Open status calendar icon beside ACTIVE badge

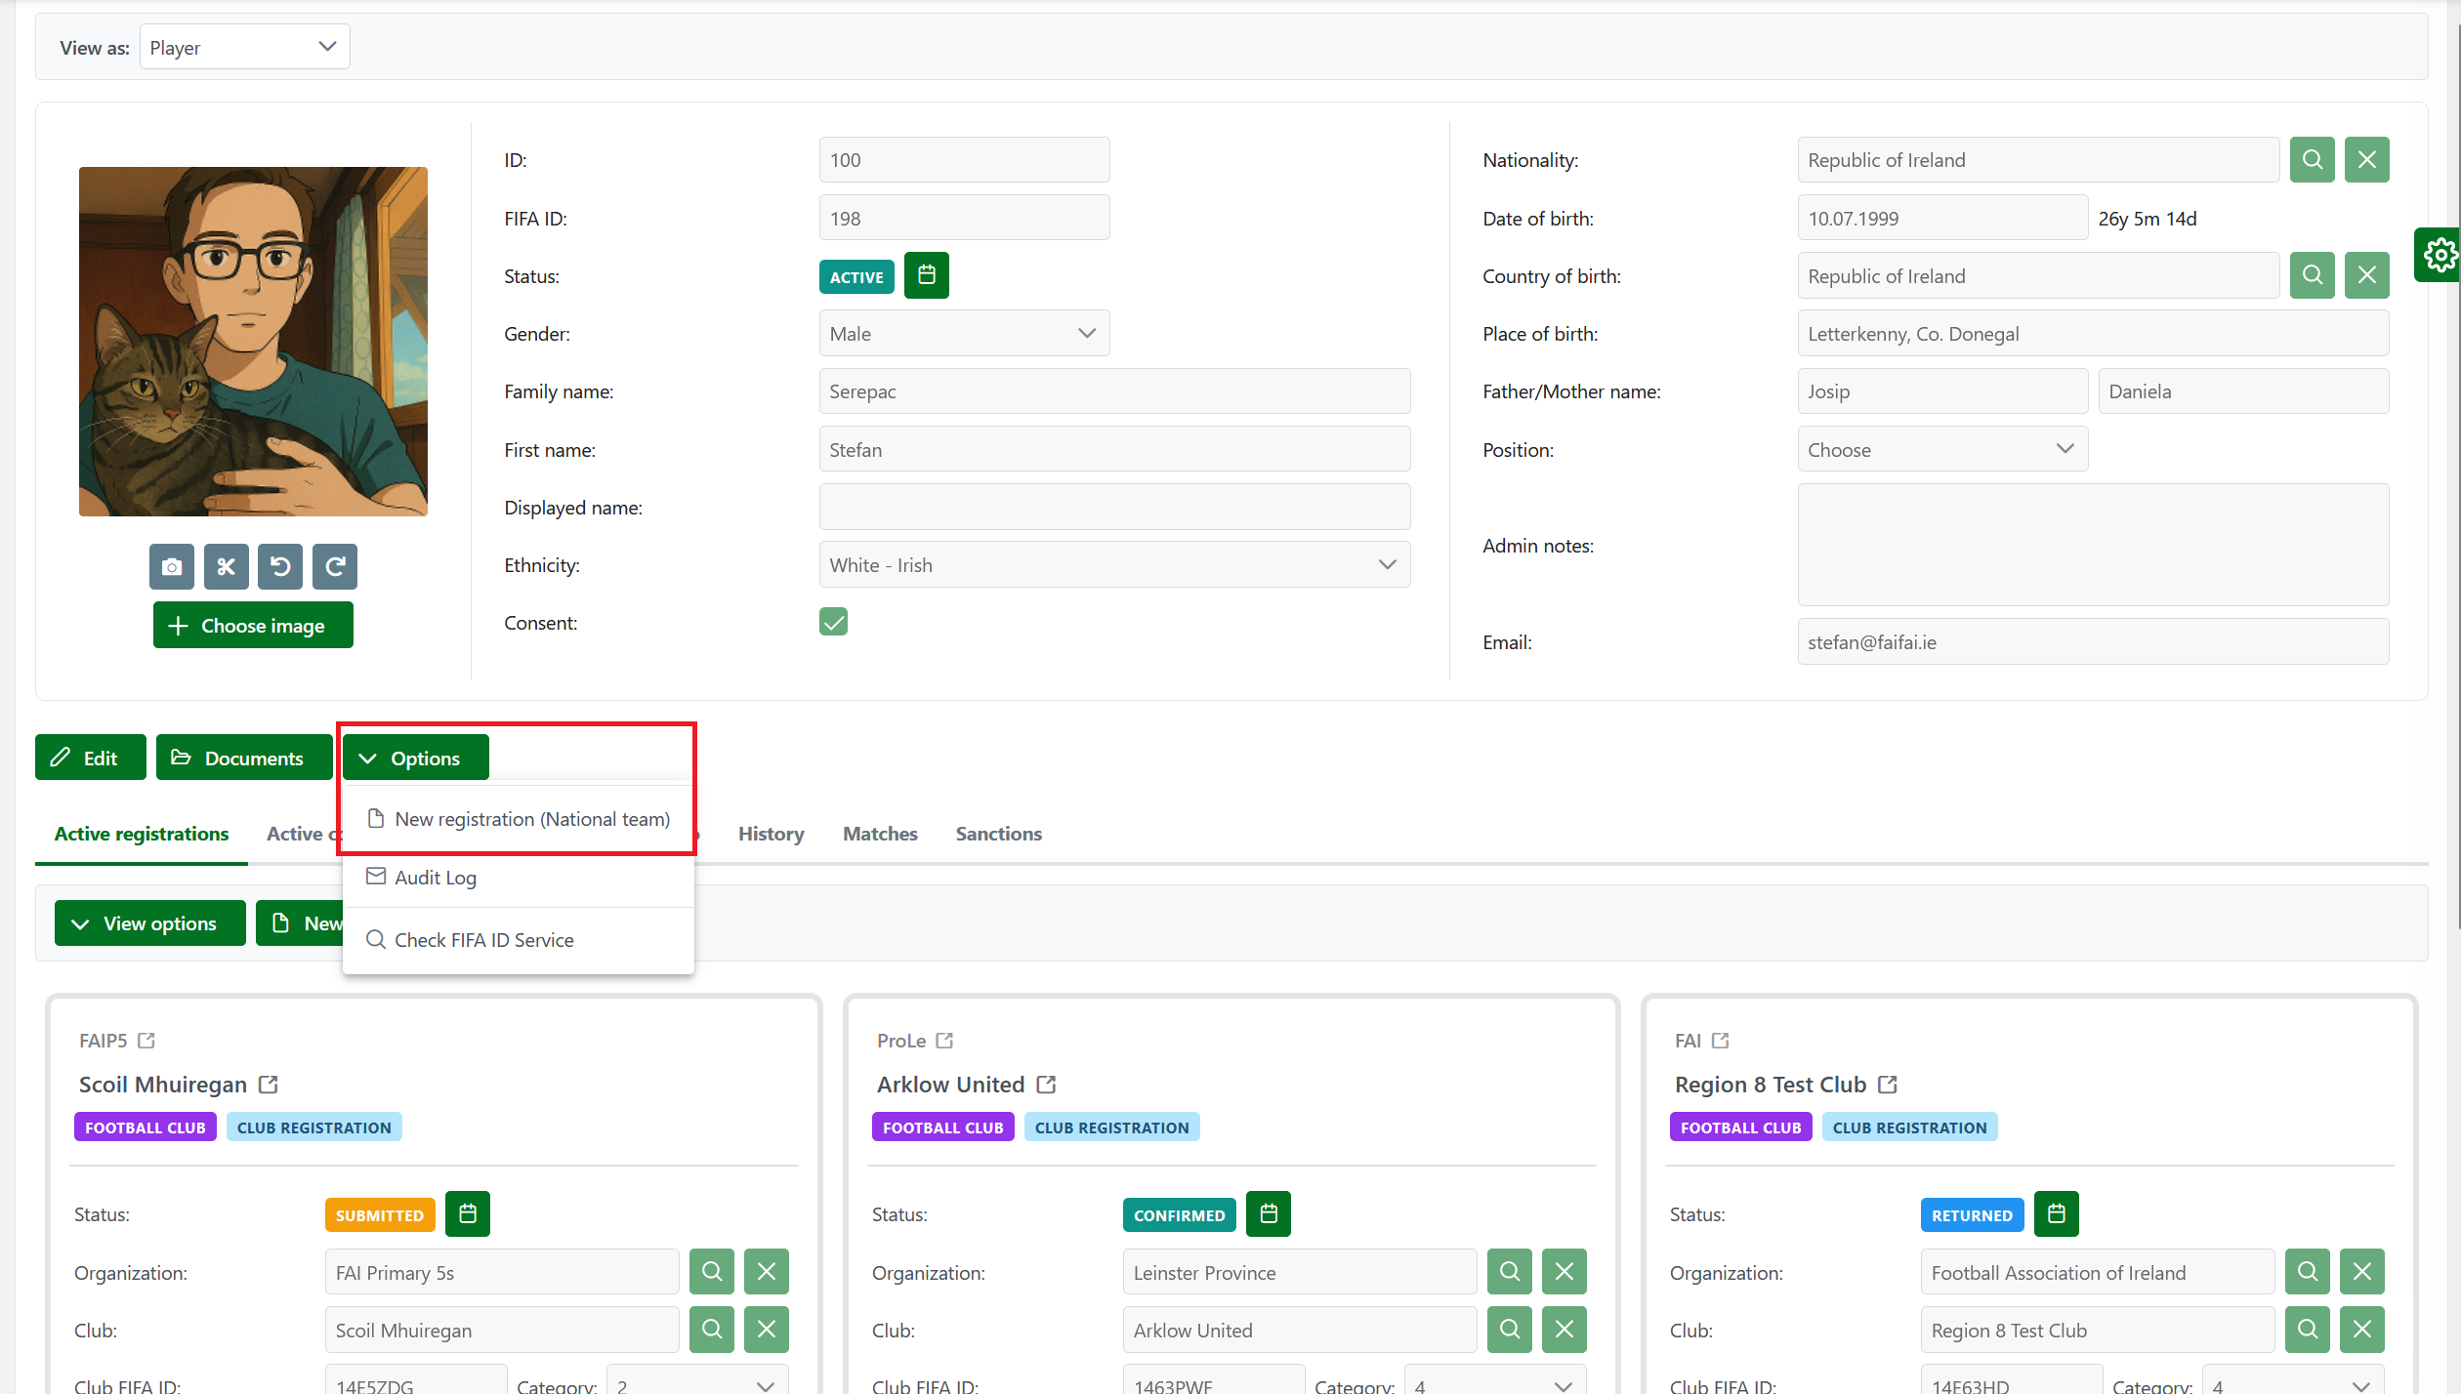point(926,276)
